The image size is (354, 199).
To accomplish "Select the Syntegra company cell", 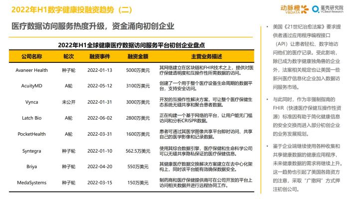I will click(x=31, y=151).
